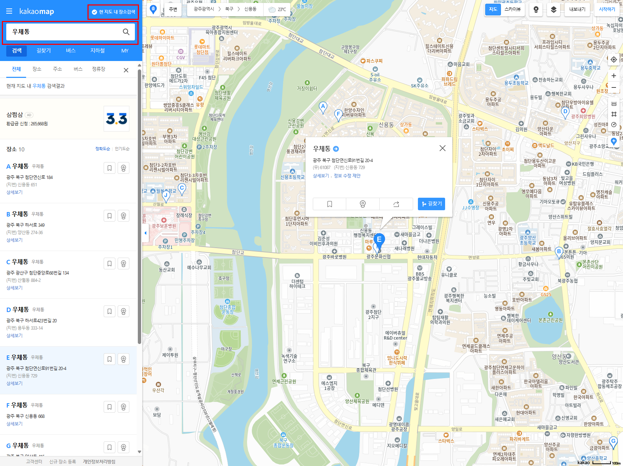
Task: Expand 신용동 neighborhood dropdown
Action: (x=250, y=9)
